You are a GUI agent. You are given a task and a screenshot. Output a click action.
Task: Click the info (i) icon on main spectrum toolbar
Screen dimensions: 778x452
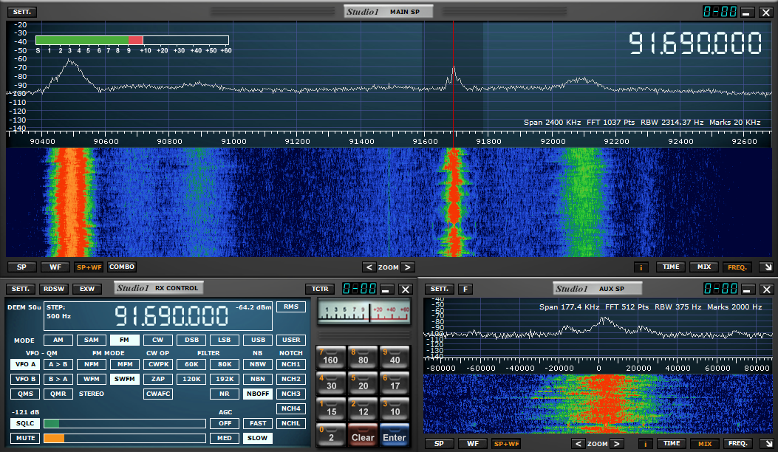641,267
